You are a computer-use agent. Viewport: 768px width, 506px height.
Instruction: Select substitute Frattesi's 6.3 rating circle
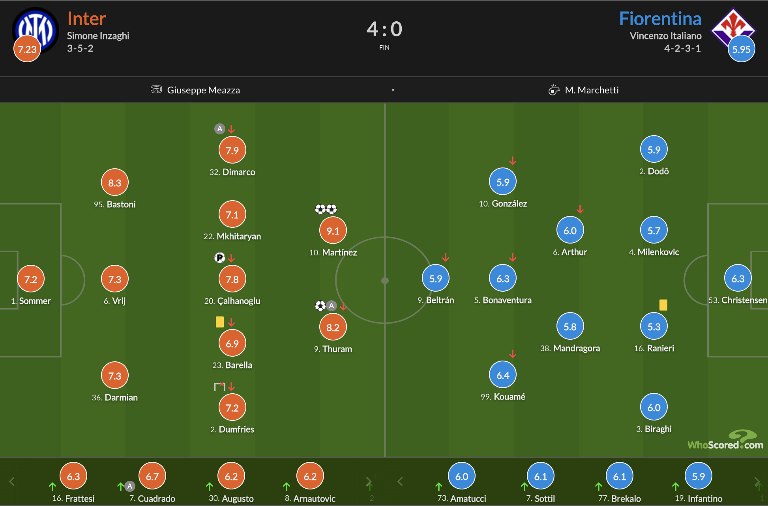click(73, 476)
